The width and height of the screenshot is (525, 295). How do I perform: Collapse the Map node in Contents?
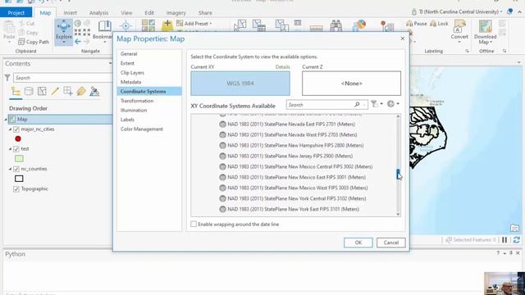[x=6, y=119]
